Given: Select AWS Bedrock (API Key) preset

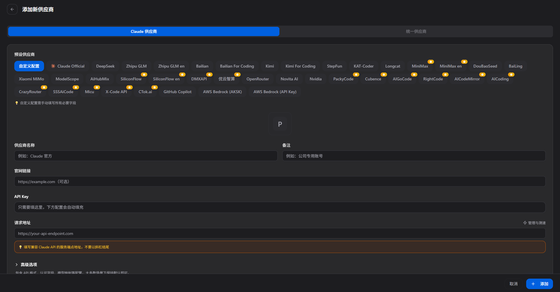Looking at the screenshot, I should pos(275,92).
